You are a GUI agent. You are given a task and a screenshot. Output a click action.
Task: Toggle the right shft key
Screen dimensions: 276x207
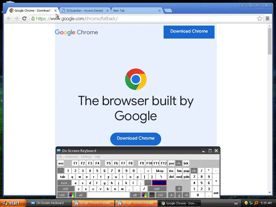point(157,189)
